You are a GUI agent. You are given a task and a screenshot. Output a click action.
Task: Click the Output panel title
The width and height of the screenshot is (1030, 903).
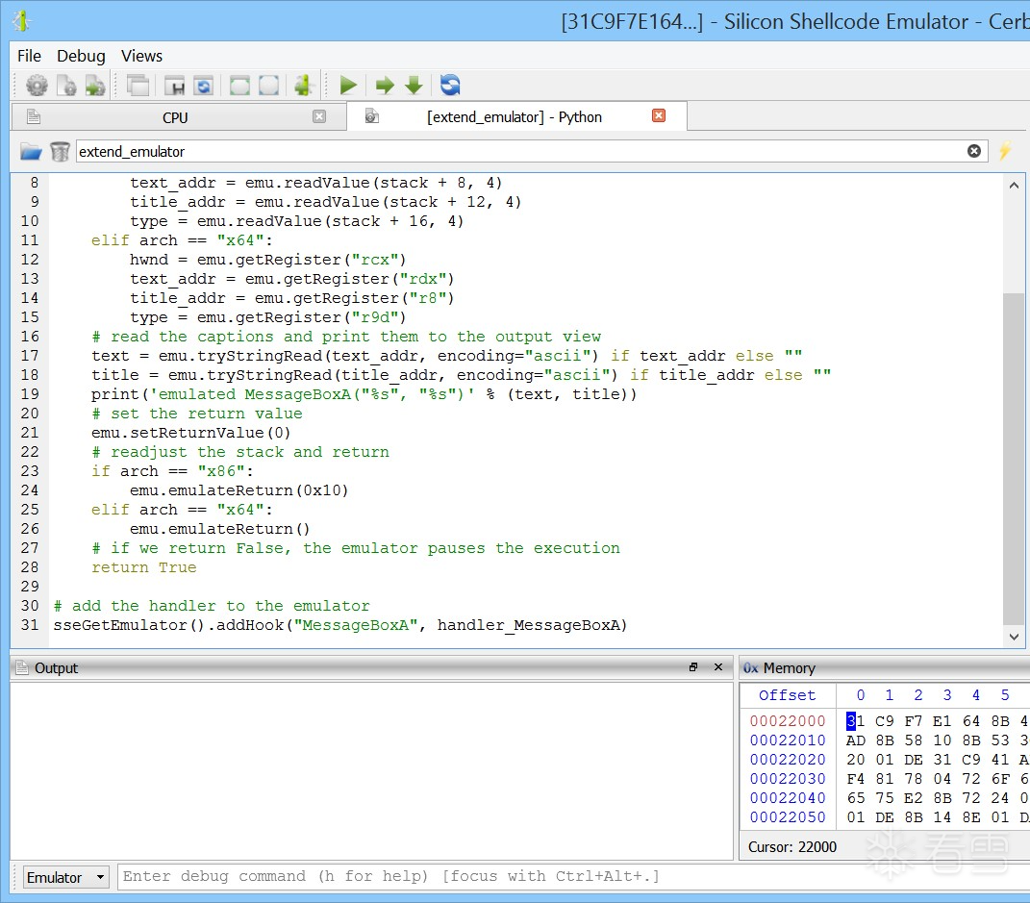tap(56, 668)
